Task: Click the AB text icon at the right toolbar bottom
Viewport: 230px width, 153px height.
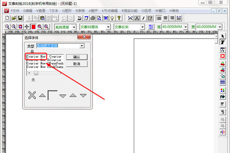Action: [222, 132]
